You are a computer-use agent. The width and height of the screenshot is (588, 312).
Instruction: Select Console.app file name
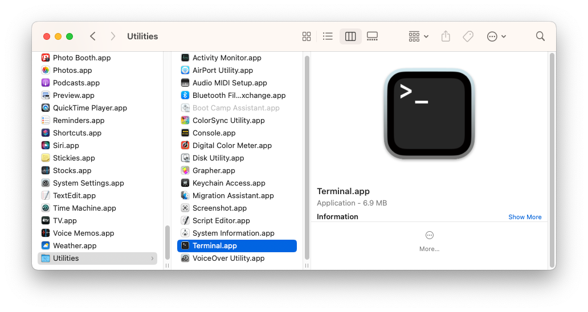click(214, 133)
